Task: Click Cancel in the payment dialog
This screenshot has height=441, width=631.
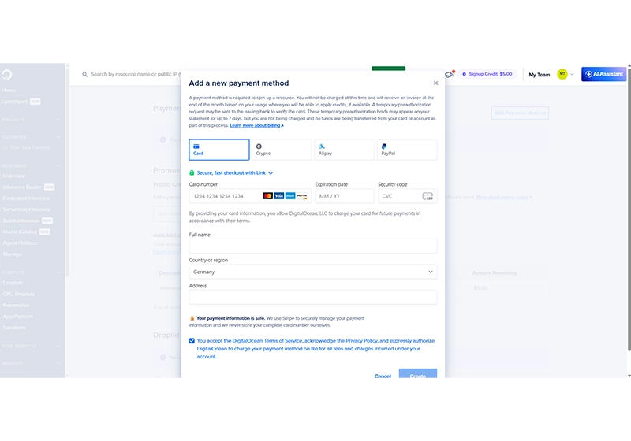Action: (x=383, y=376)
